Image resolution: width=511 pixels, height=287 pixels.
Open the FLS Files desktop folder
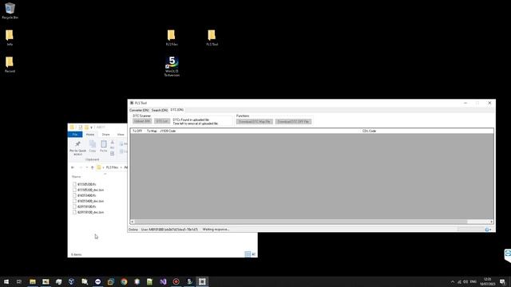click(x=172, y=37)
